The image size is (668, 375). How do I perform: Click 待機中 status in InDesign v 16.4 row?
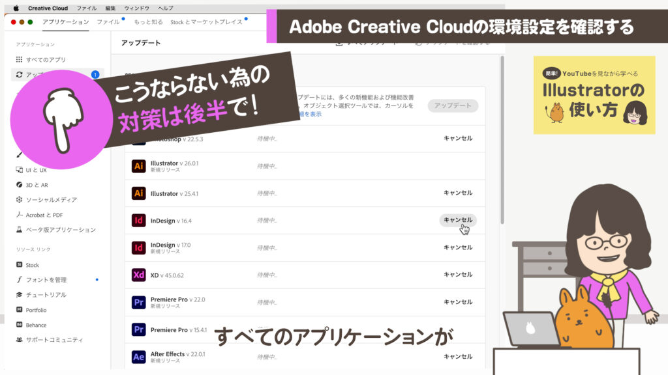(x=267, y=221)
